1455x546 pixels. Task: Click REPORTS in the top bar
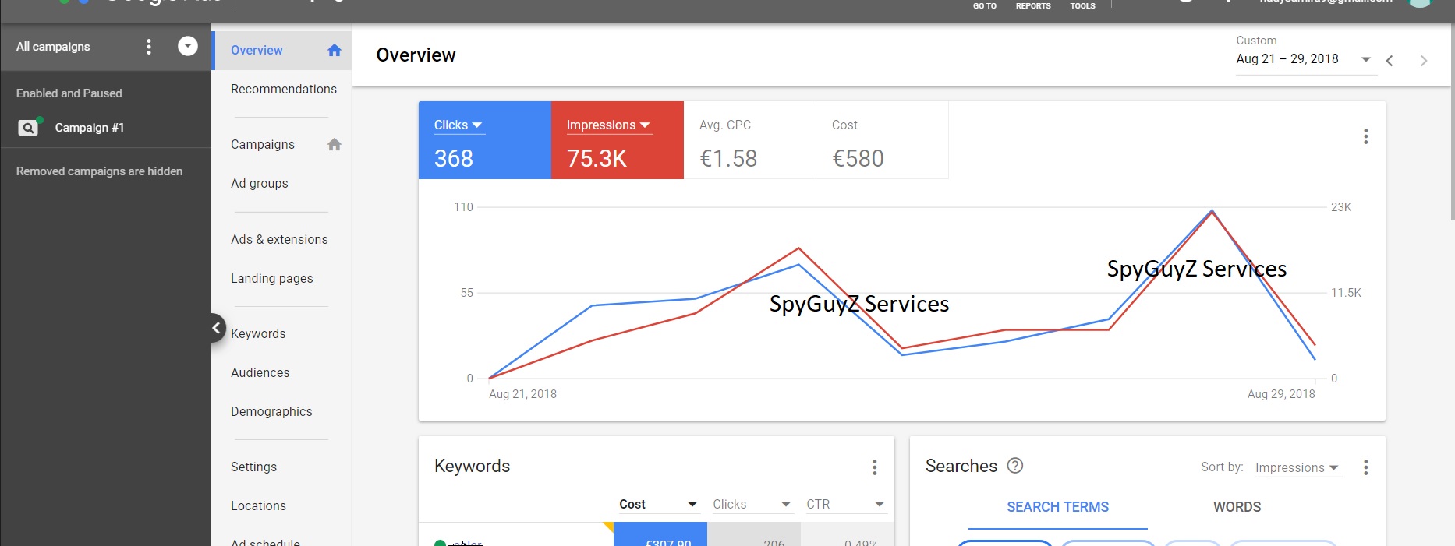pyautogui.click(x=1033, y=5)
